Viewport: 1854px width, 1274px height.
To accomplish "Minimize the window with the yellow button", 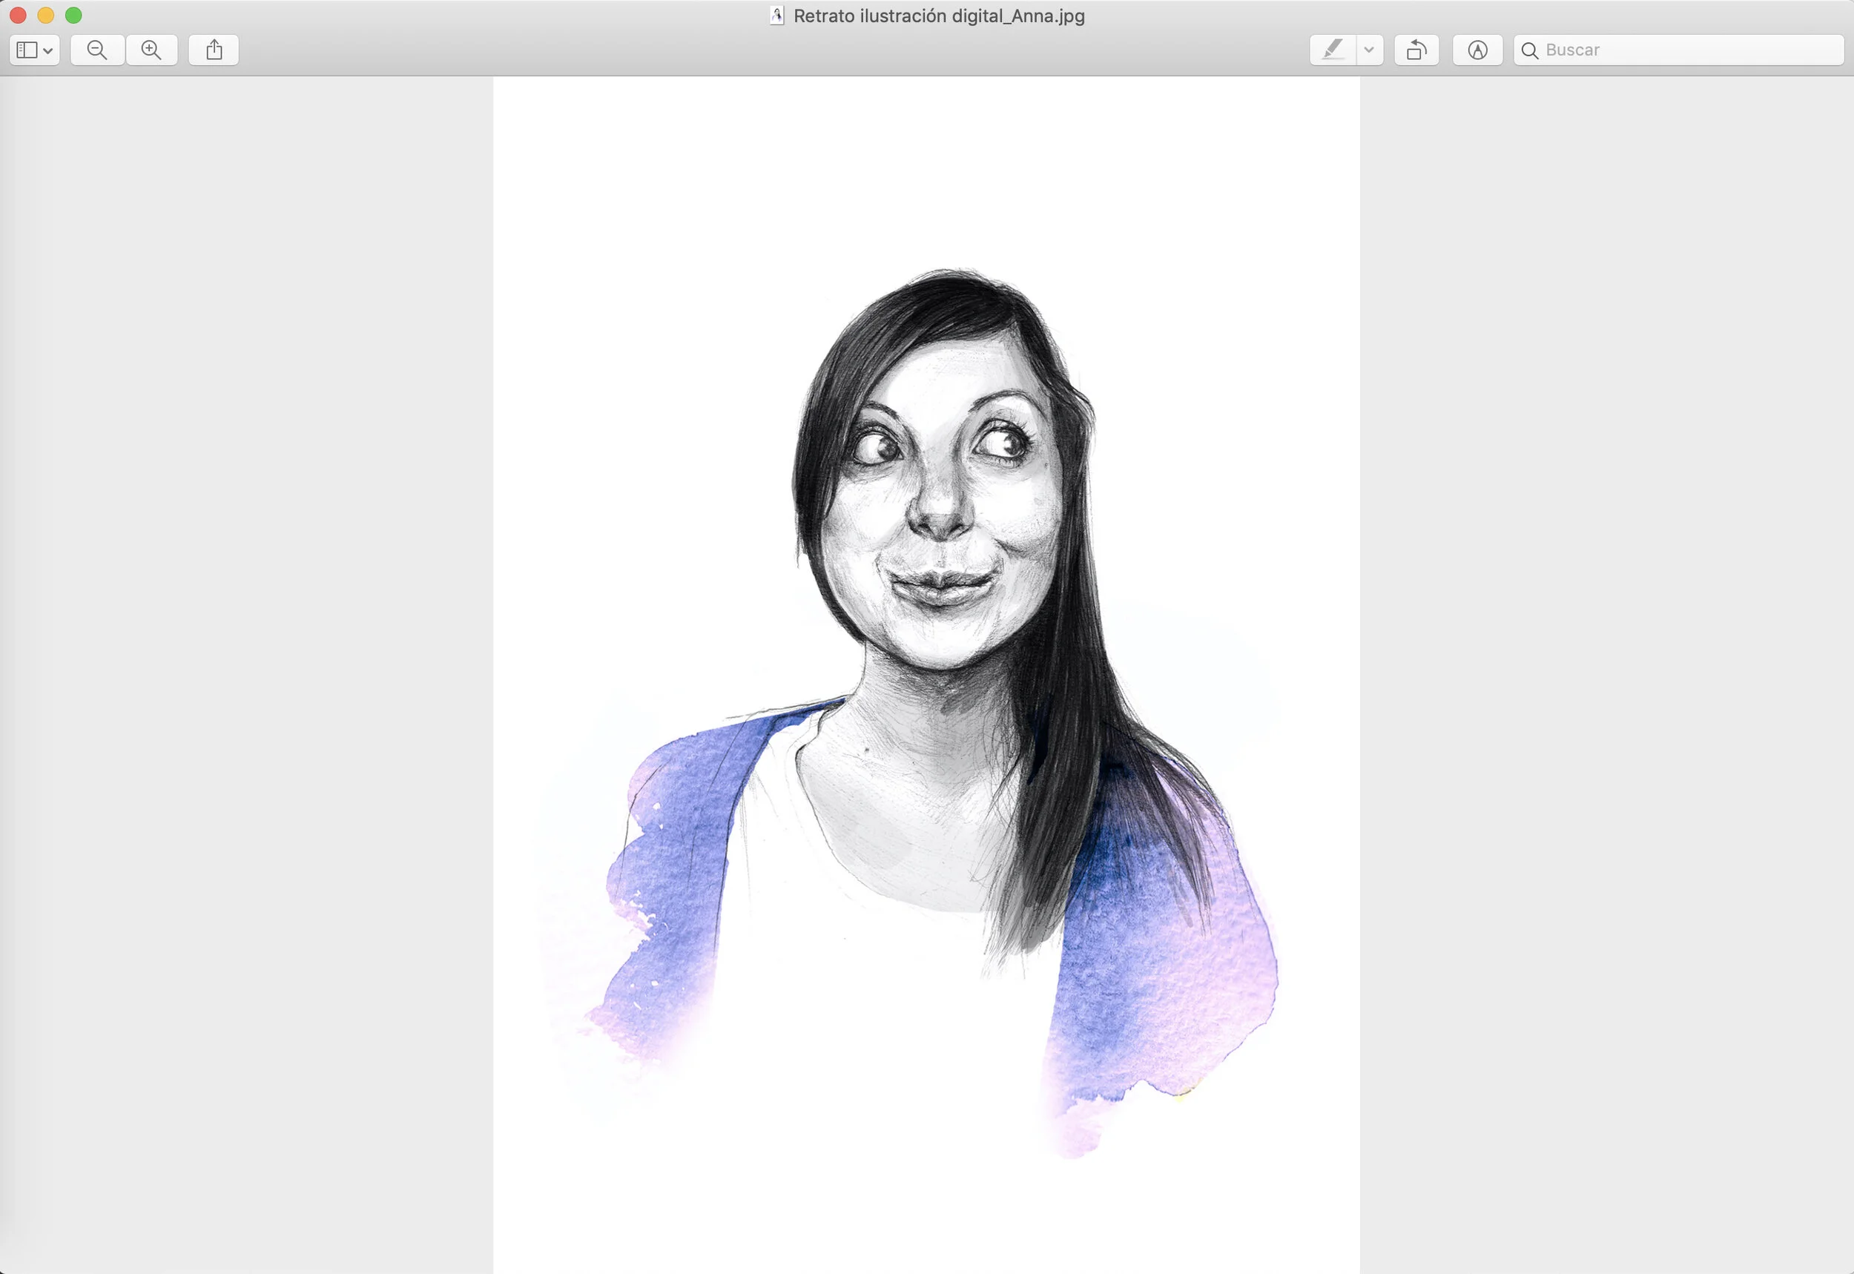I will pyautogui.click(x=45, y=15).
